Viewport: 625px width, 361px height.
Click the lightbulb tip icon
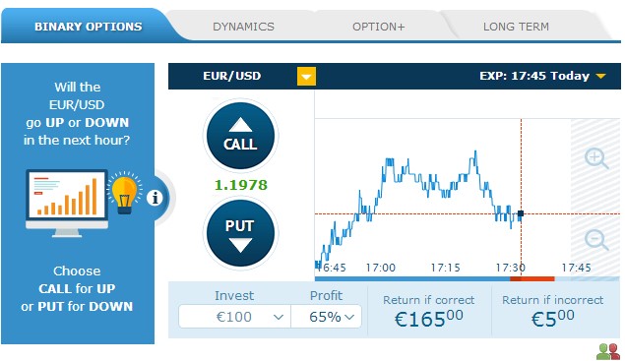pos(124,193)
